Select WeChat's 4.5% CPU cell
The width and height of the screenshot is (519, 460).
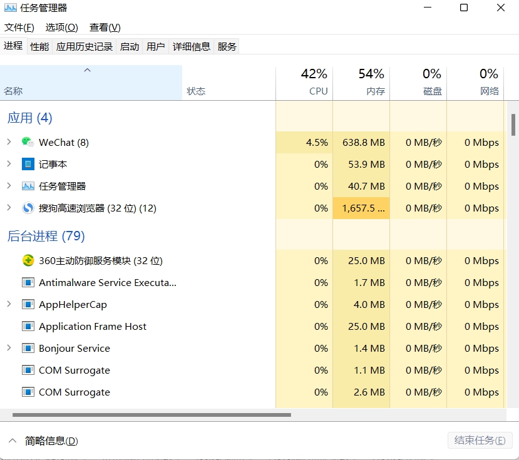304,142
